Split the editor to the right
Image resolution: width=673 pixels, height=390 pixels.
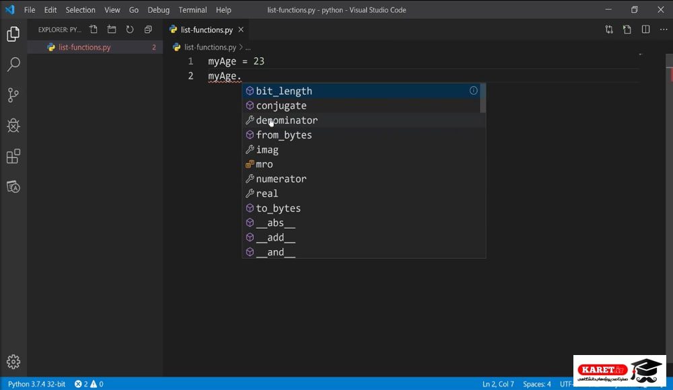tap(645, 29)
